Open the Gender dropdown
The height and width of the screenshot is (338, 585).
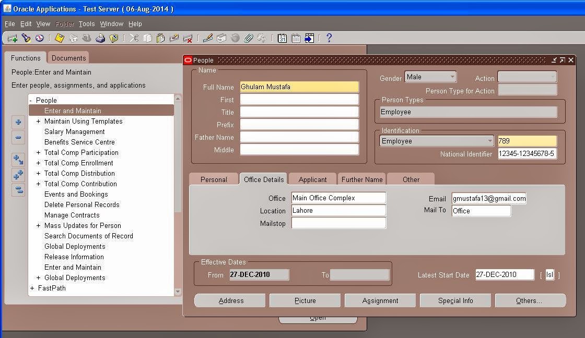tap(452, 76)
